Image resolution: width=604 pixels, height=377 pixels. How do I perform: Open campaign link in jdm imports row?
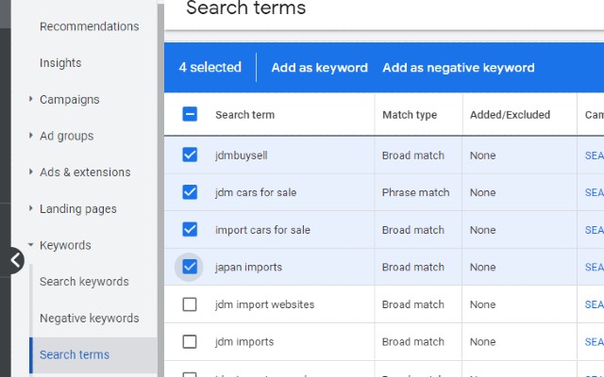pos(595,341)
